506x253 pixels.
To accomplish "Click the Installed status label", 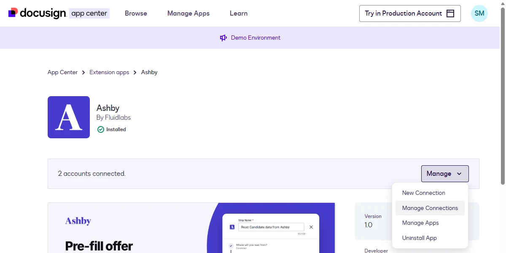I will click(x=116, y=129).
